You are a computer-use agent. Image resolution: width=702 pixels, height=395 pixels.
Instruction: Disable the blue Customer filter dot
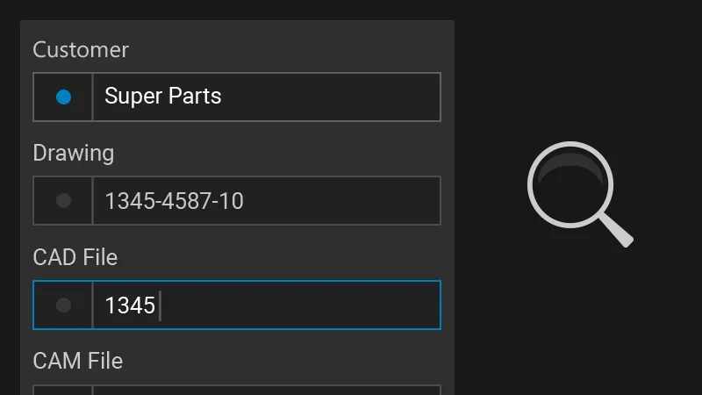[x=63, y=97]
